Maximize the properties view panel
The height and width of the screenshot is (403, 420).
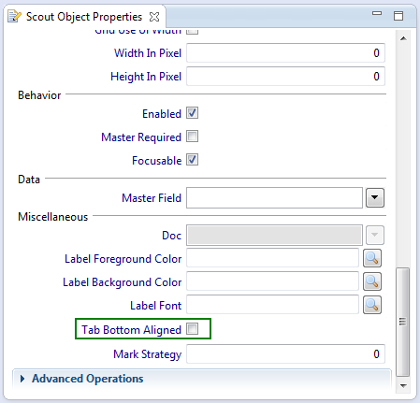(x=398, y=16)
